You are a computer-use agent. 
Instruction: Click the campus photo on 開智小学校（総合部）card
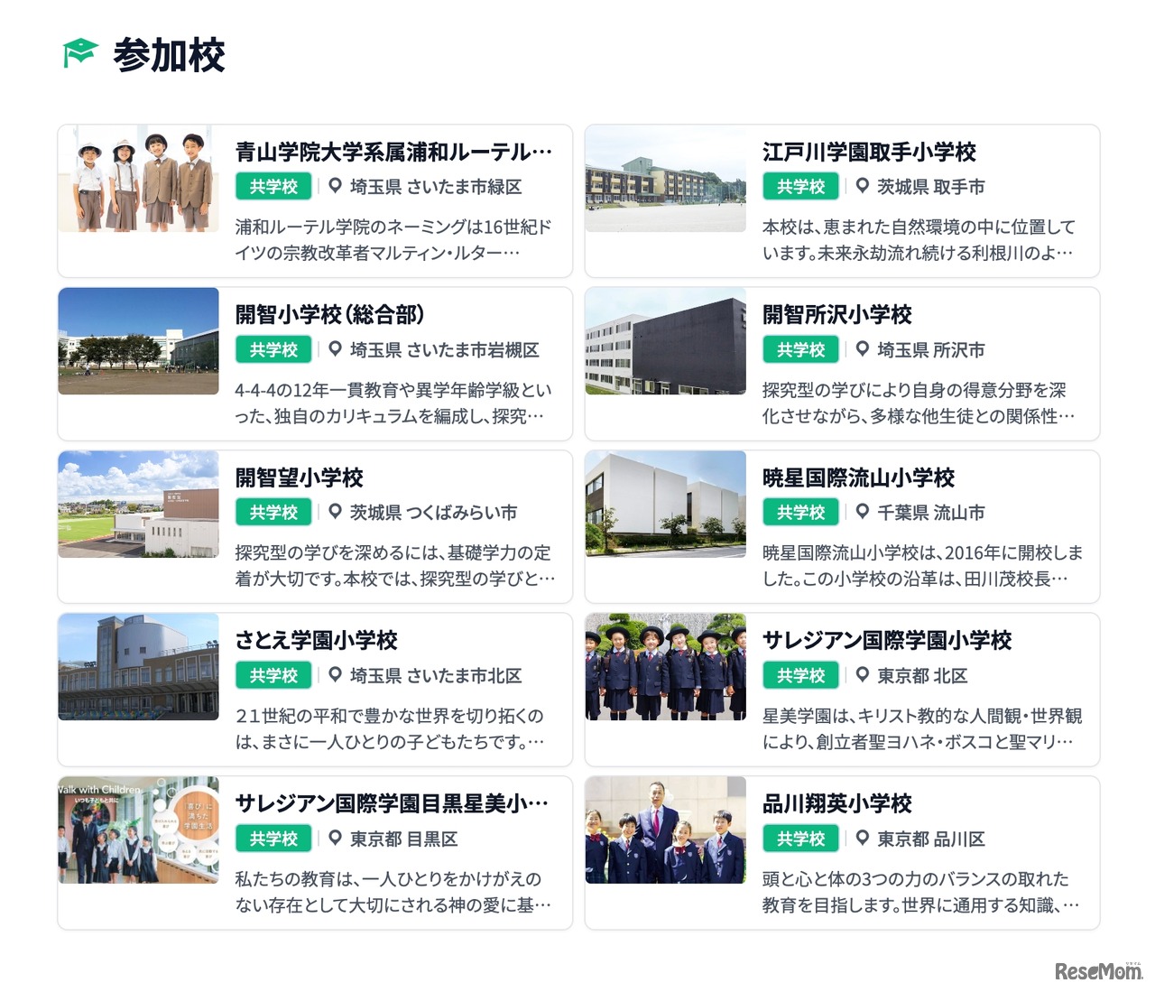(138, 342)
